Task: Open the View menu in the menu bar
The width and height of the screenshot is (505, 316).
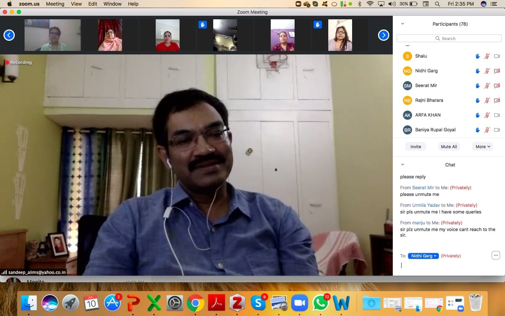Action: pyautogui.click(x=76, y=4)
